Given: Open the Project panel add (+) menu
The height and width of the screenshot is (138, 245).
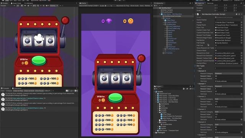Looking at the screenshot, I should coord(155,89).
